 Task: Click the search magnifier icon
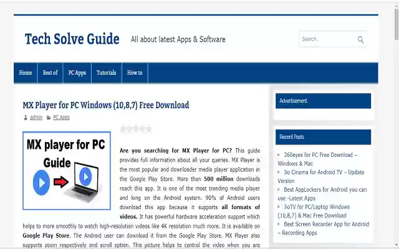point(360,39)
